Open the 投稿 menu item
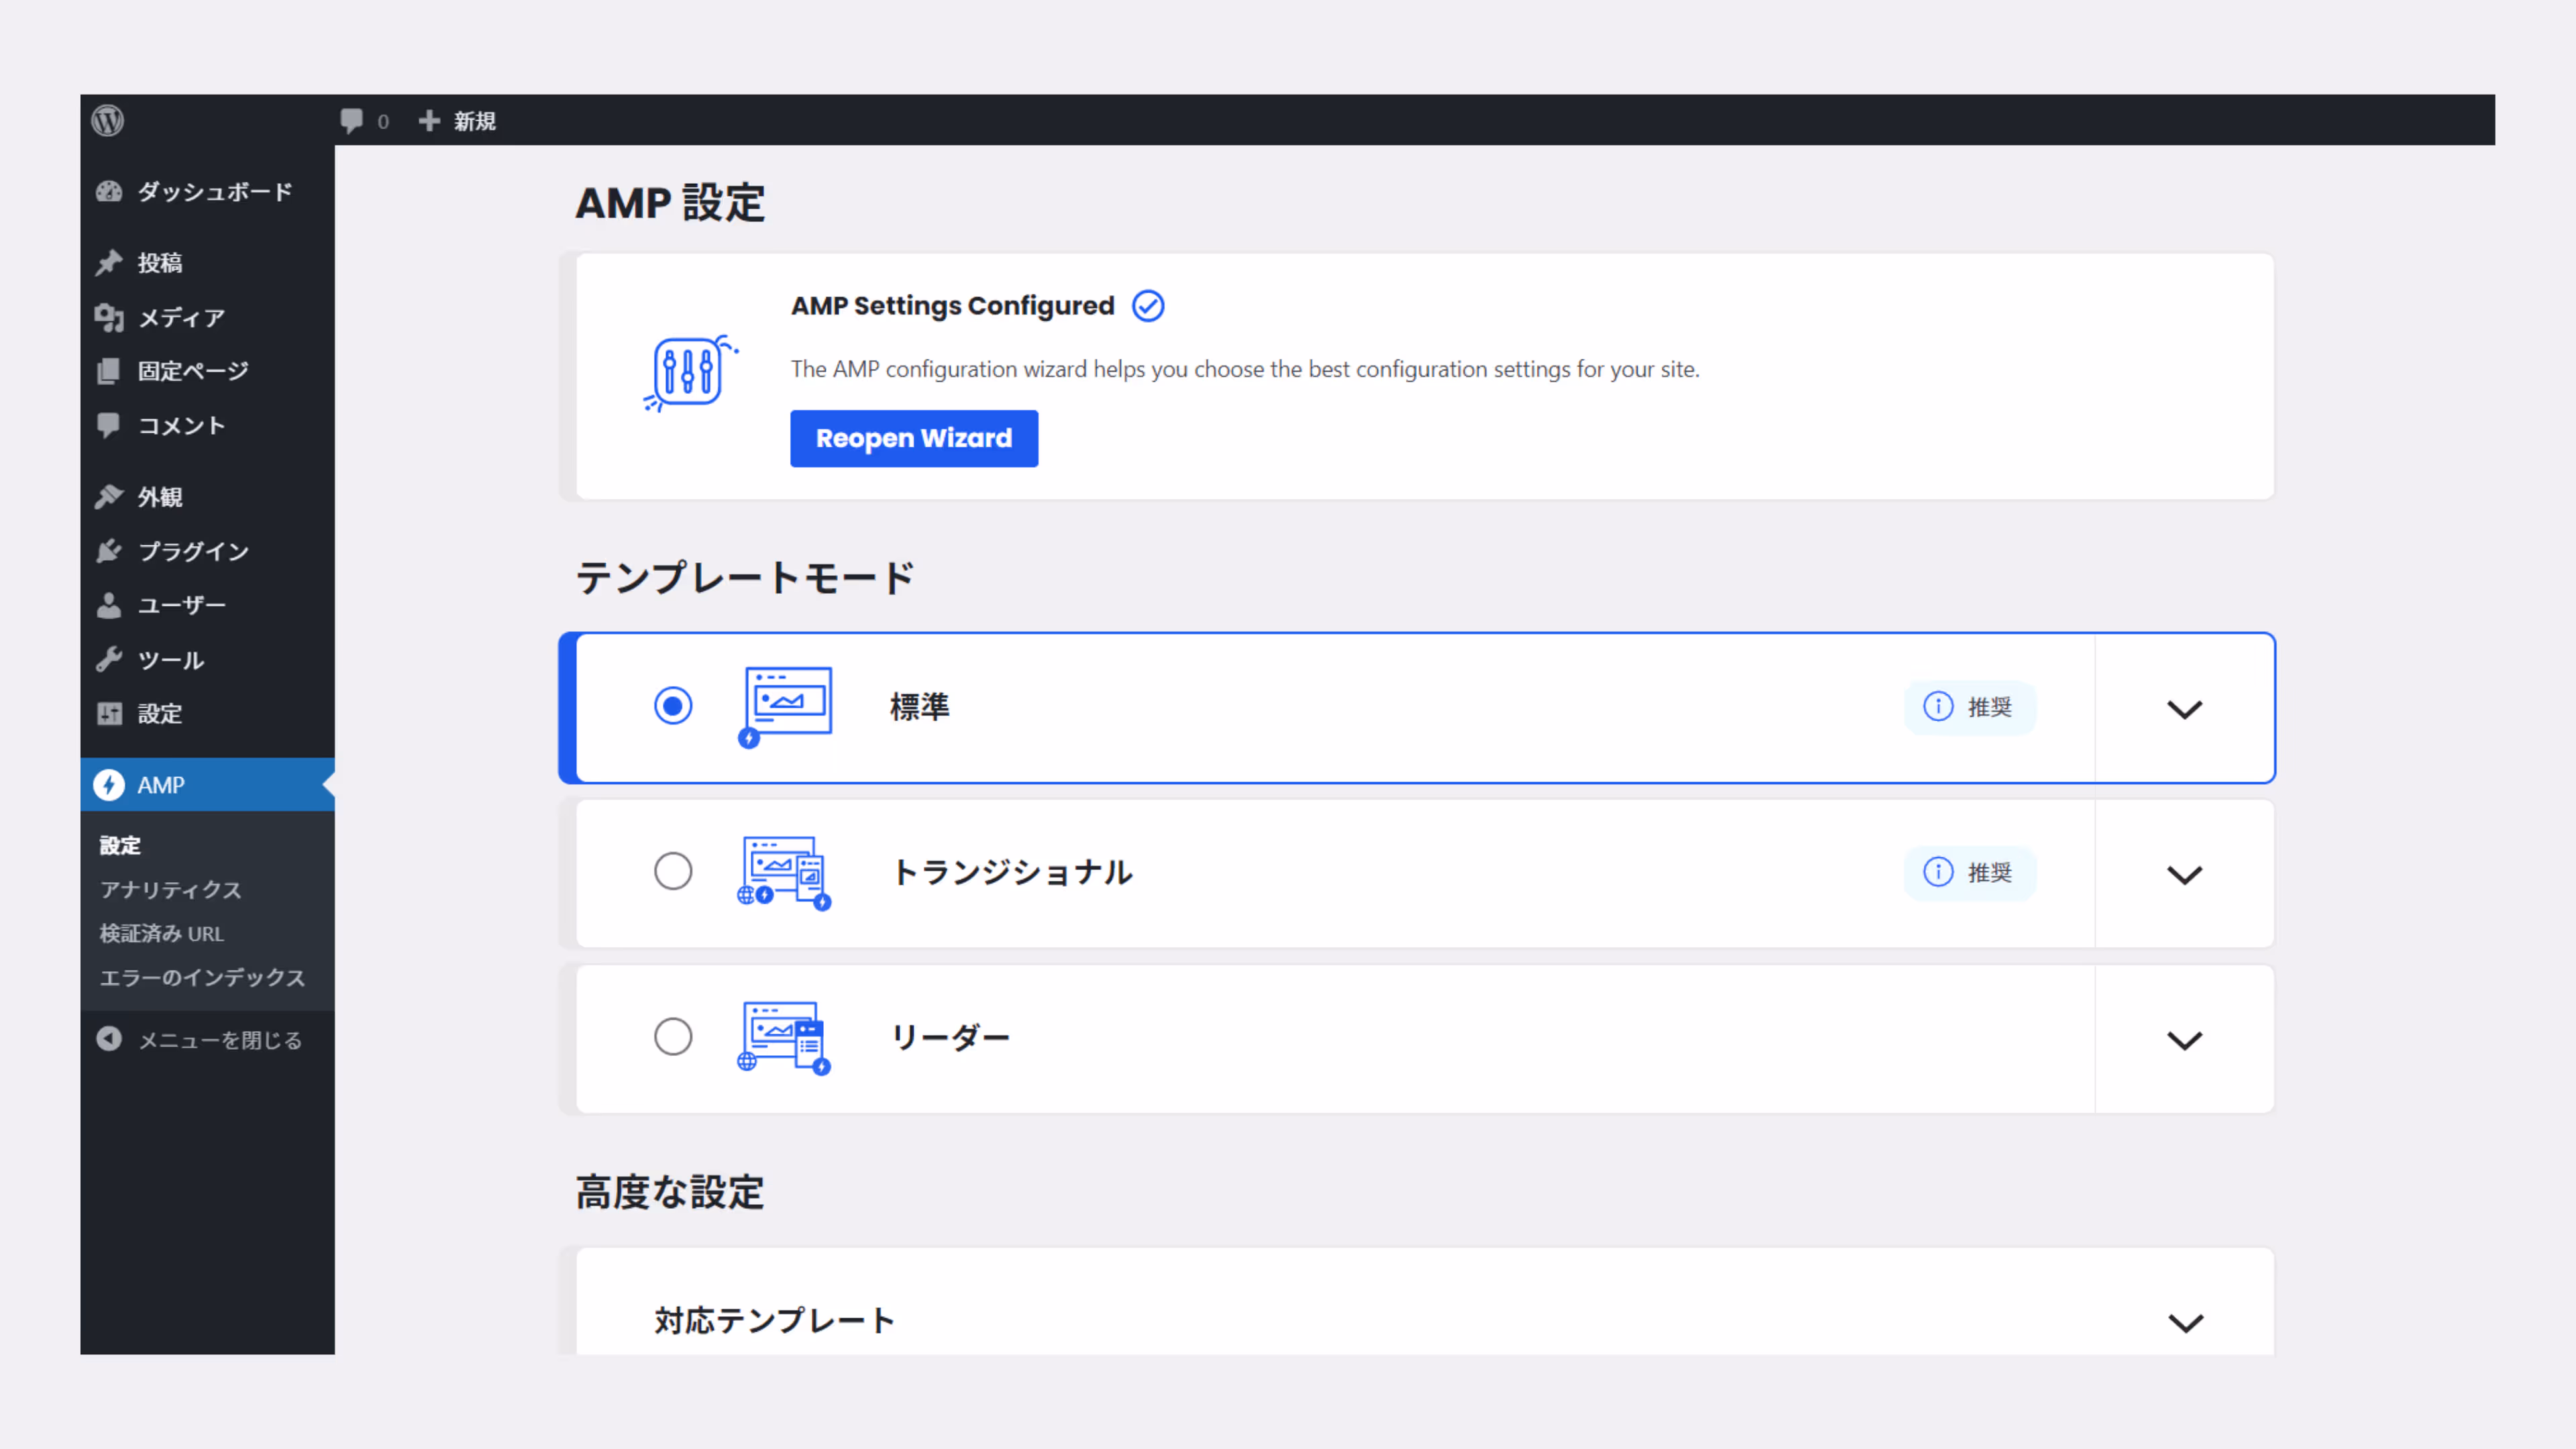The height and width of the screenshot is (1449, 2576). click(207, 263)
